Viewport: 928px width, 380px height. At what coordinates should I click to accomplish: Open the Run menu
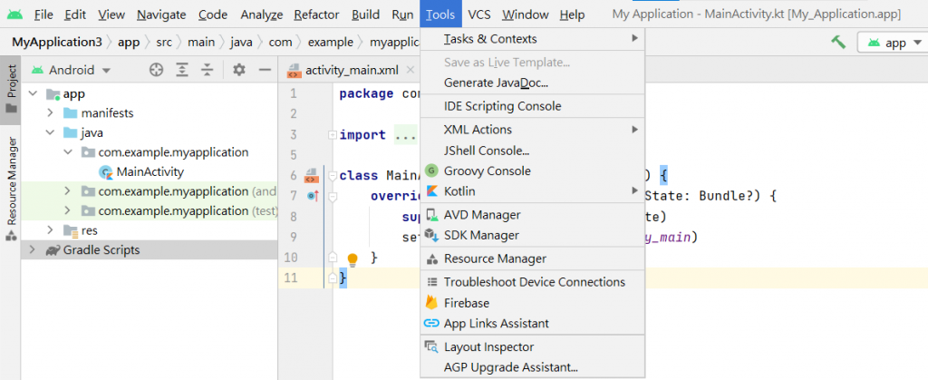tap(402, 15)
